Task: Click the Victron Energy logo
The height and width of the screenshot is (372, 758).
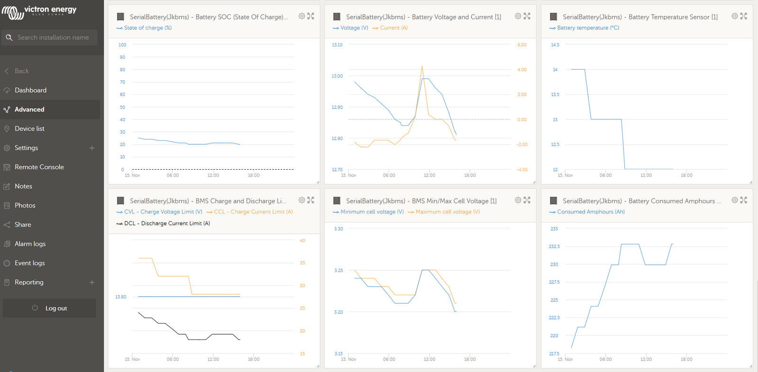Action: click(39, 12)
